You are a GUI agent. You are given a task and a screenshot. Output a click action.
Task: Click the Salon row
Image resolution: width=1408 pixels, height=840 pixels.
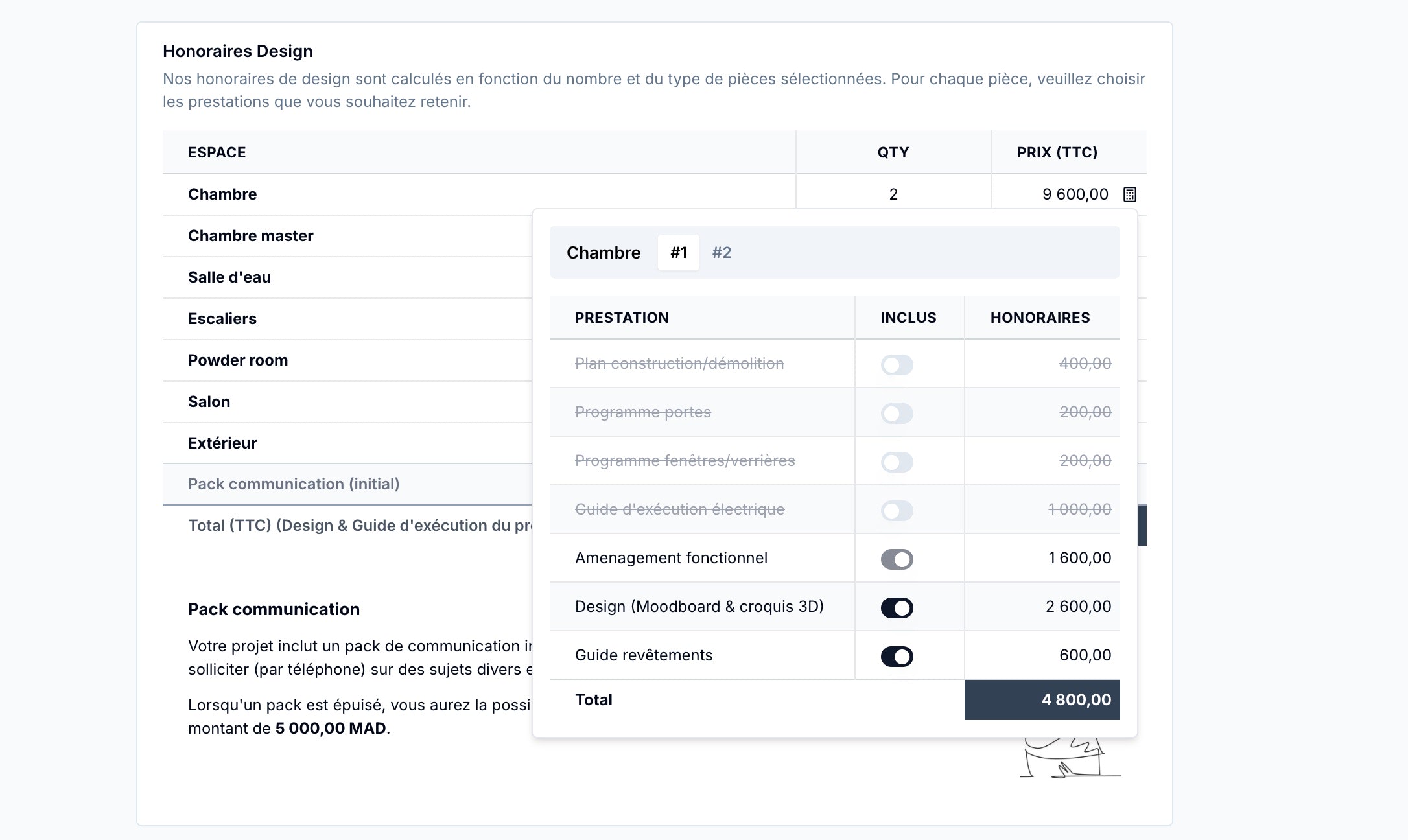pos(209,402)
